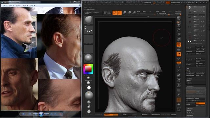Toggle the Transp transparency icon
The image size is (210, 118).
point(178,95)
